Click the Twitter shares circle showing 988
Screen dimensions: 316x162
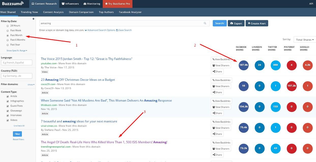[276, 65]
